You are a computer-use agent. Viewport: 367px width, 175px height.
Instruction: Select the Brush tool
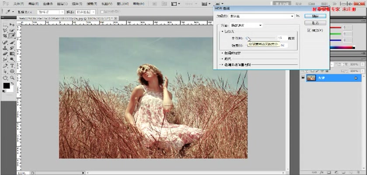12,42
